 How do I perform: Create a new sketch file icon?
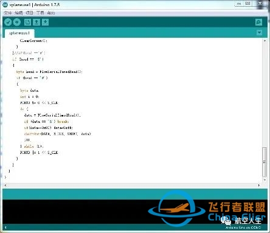point(27,22)
